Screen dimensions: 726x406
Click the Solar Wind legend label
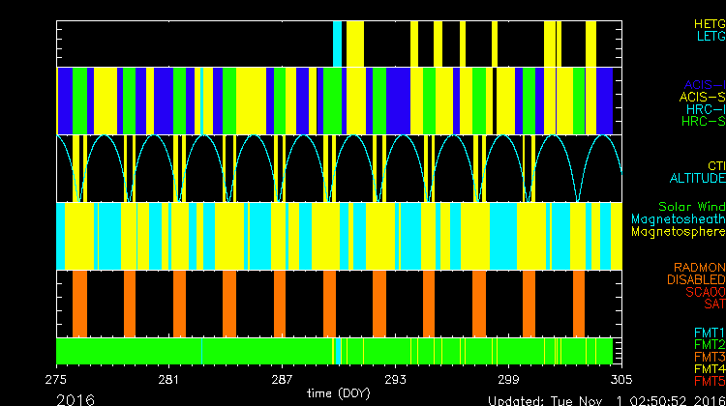[x=691, y=207]
